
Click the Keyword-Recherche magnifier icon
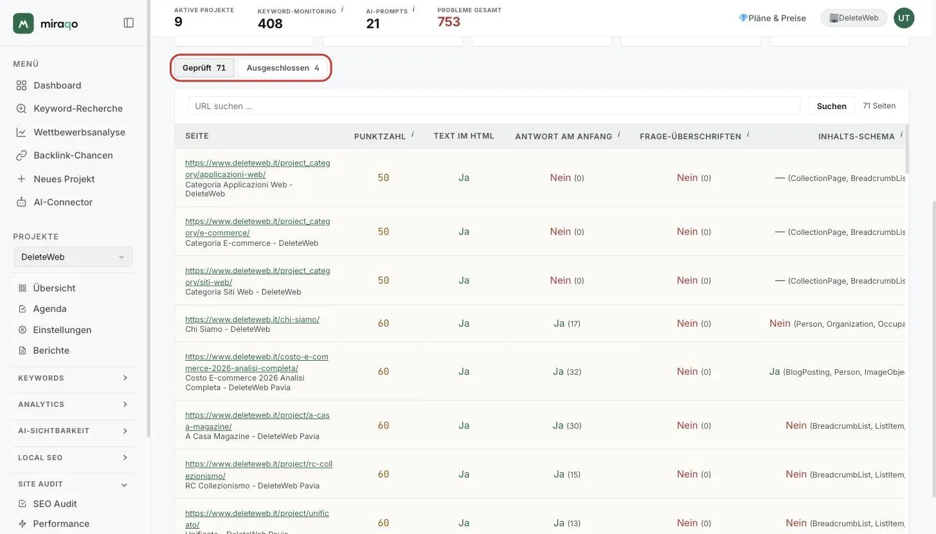tap(21, 108)
